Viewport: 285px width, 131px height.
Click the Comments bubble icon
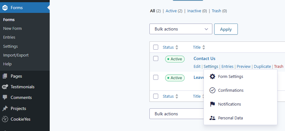5,97
